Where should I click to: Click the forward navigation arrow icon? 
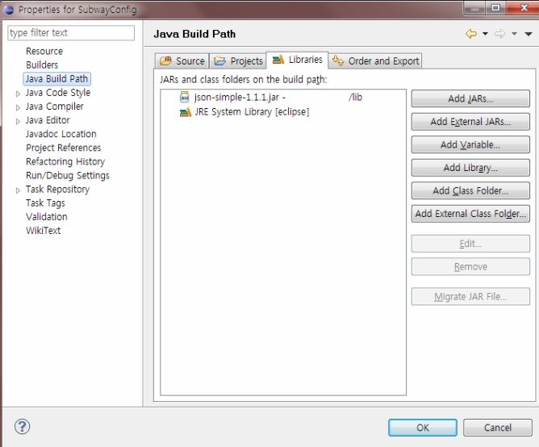point(499,34)
